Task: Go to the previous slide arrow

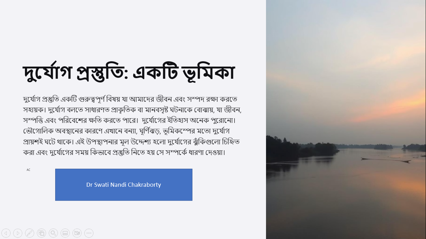Action: click(x=6, y=233)
